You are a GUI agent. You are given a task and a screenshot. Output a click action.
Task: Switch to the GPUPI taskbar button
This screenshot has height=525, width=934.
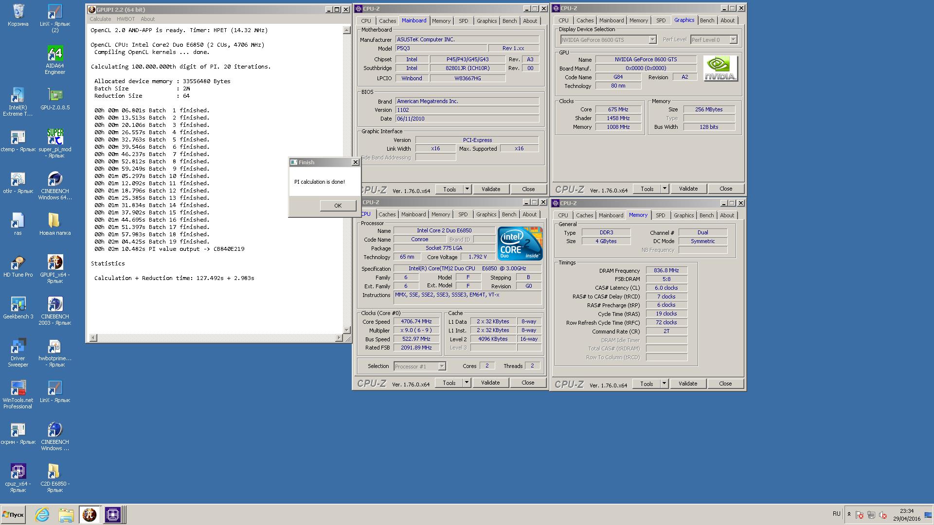89,515
